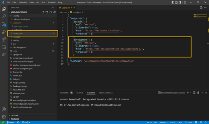Image resolution: width=209 pixels, height=124 pixels.
Task: Toggle primary side bar visibility
Action: coord(173,2)
